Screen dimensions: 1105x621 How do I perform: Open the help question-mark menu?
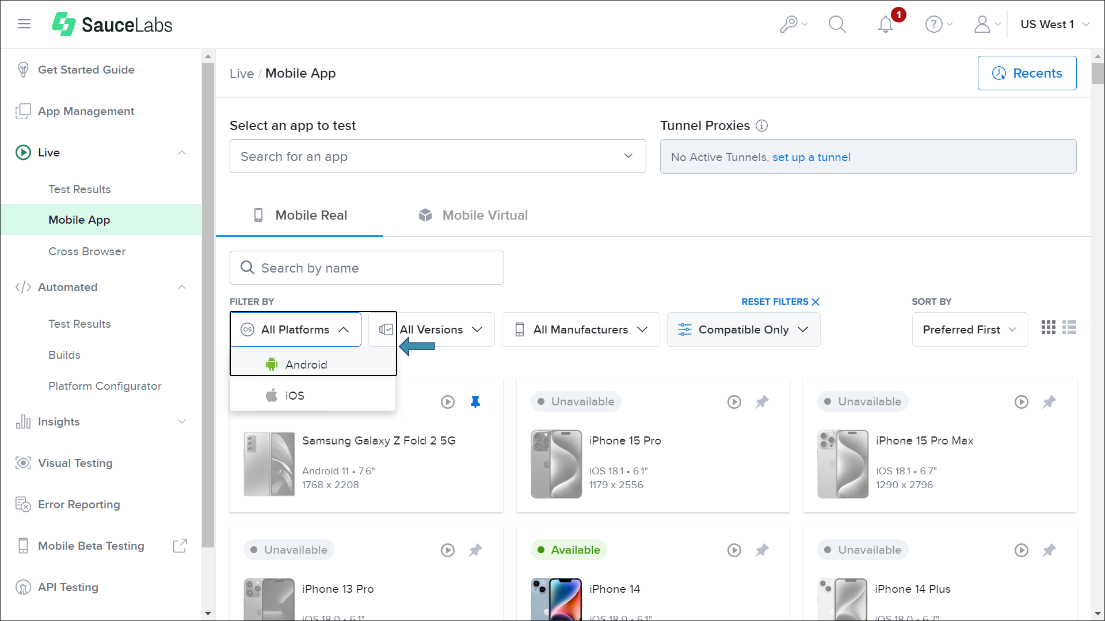click(x=938, y=24)
